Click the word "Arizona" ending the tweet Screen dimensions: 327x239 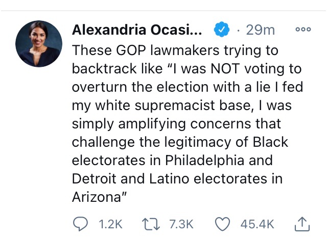click(x=97, y=197)
